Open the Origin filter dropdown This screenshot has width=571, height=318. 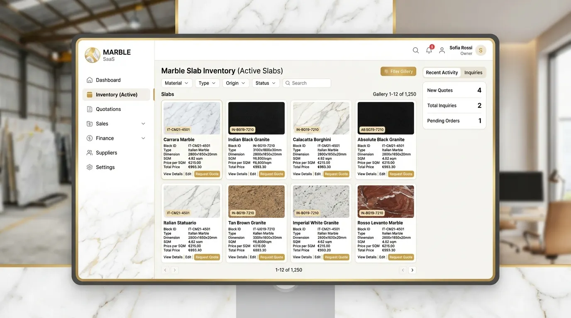point(236,83)
